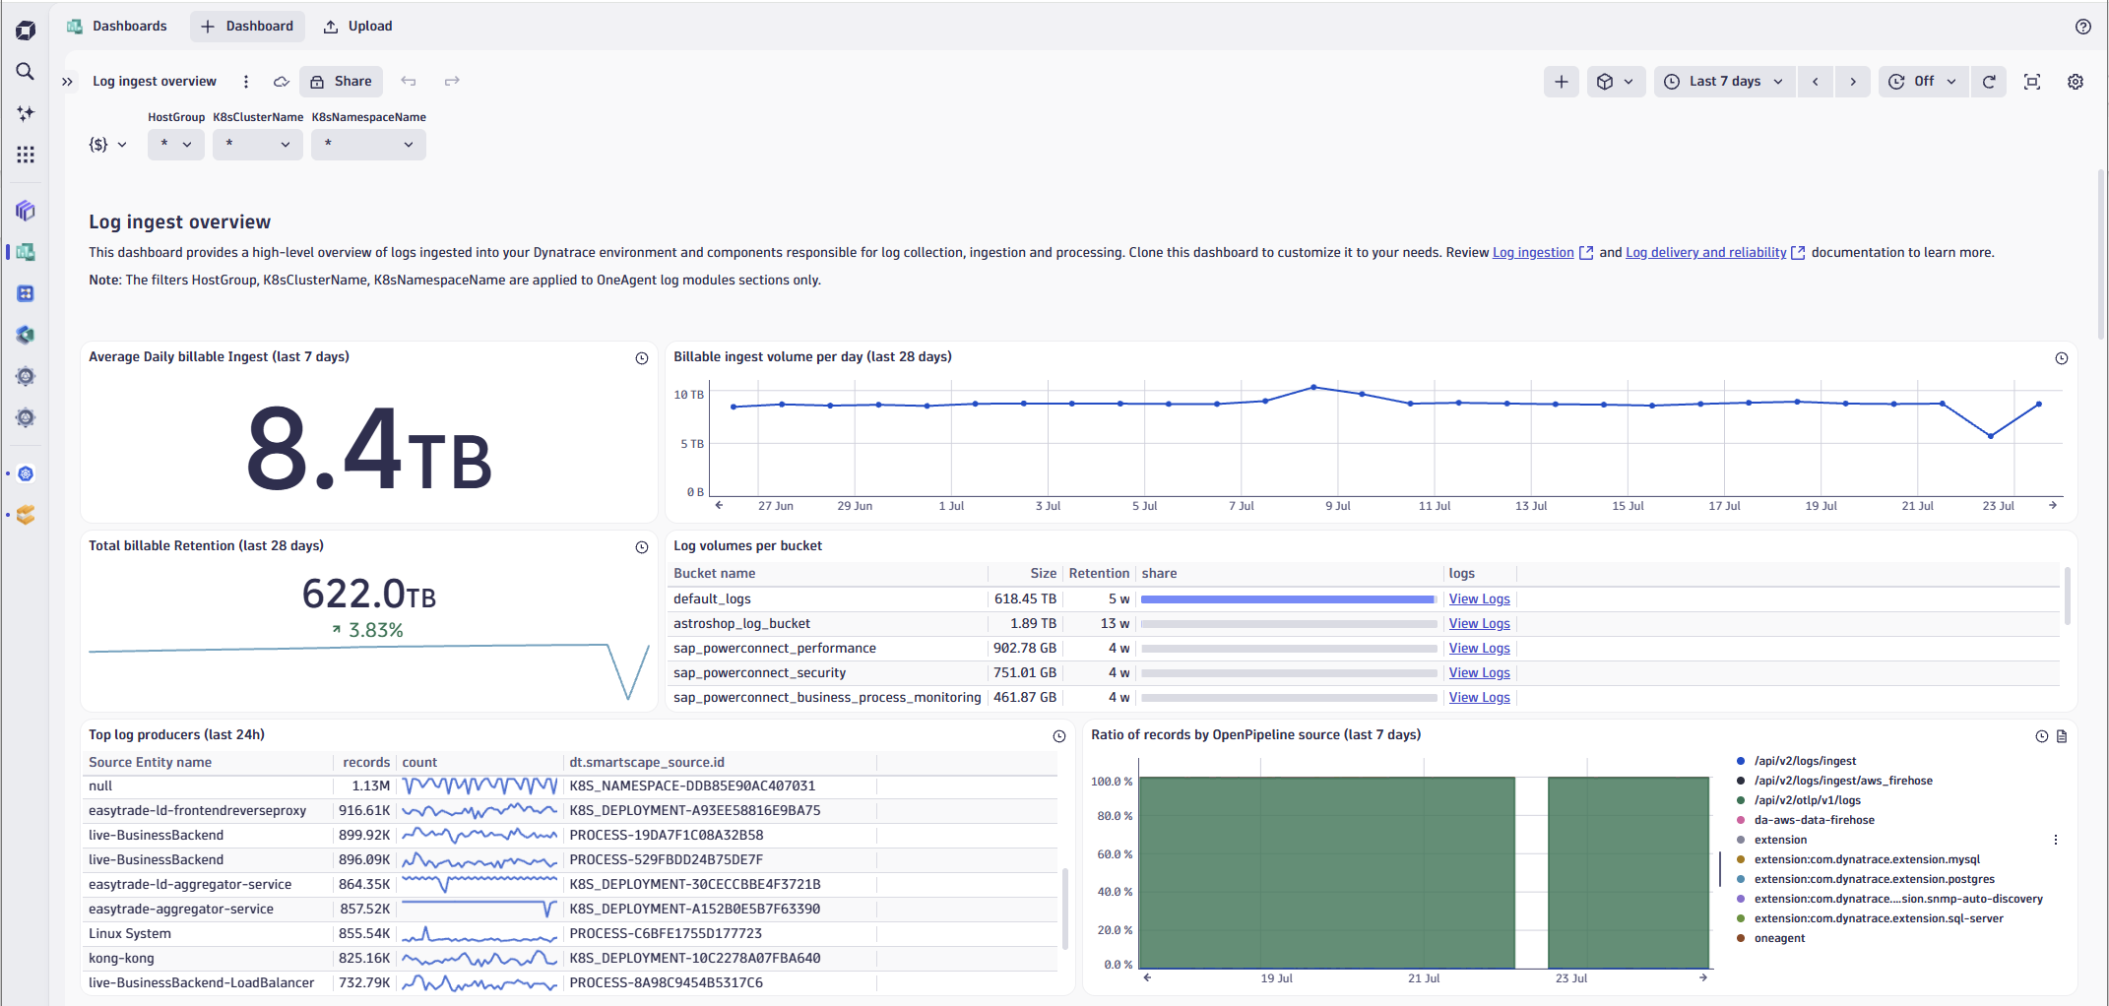Refresh the dashboard data
This screenshot has height=1006, width=2109.
1989,82
